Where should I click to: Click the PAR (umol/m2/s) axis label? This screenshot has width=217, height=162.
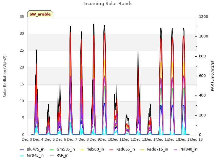pos(212,76)
